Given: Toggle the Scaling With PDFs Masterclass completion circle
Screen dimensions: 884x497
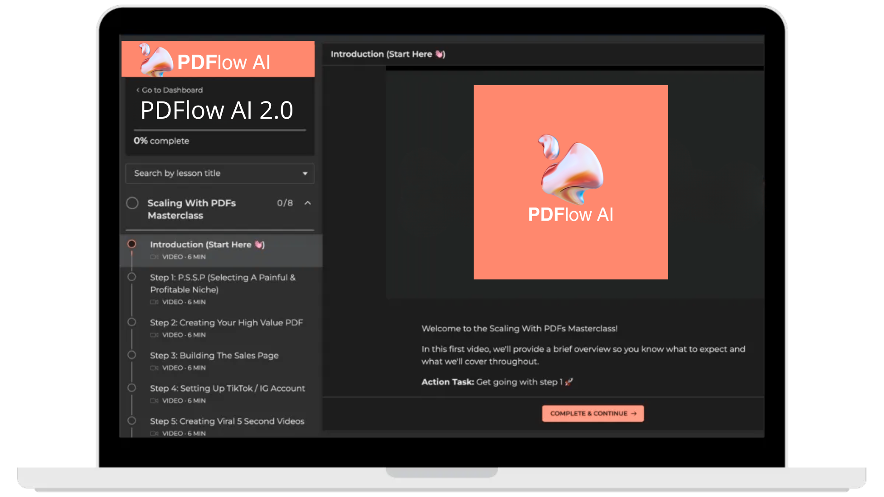Looking at the screenshot, I should click(132, 203).
